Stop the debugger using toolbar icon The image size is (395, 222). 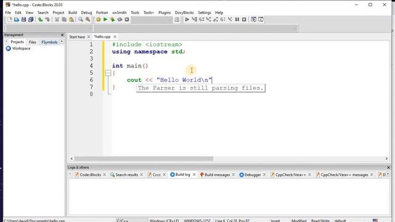244,19
